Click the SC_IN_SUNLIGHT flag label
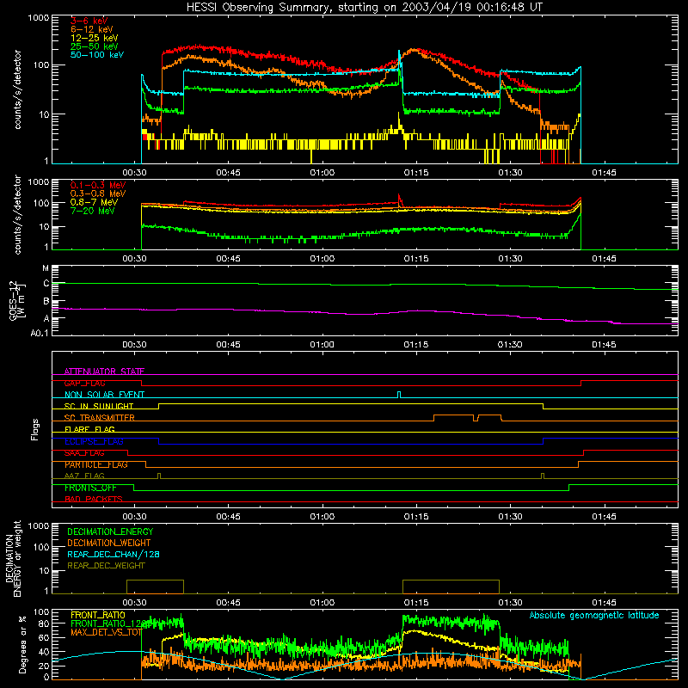Viewport: 688px width, 688px height. pyautogui.click(x=99, y=406)
